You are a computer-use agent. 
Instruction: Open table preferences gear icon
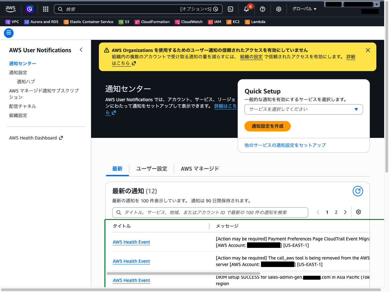coord(358,212)
